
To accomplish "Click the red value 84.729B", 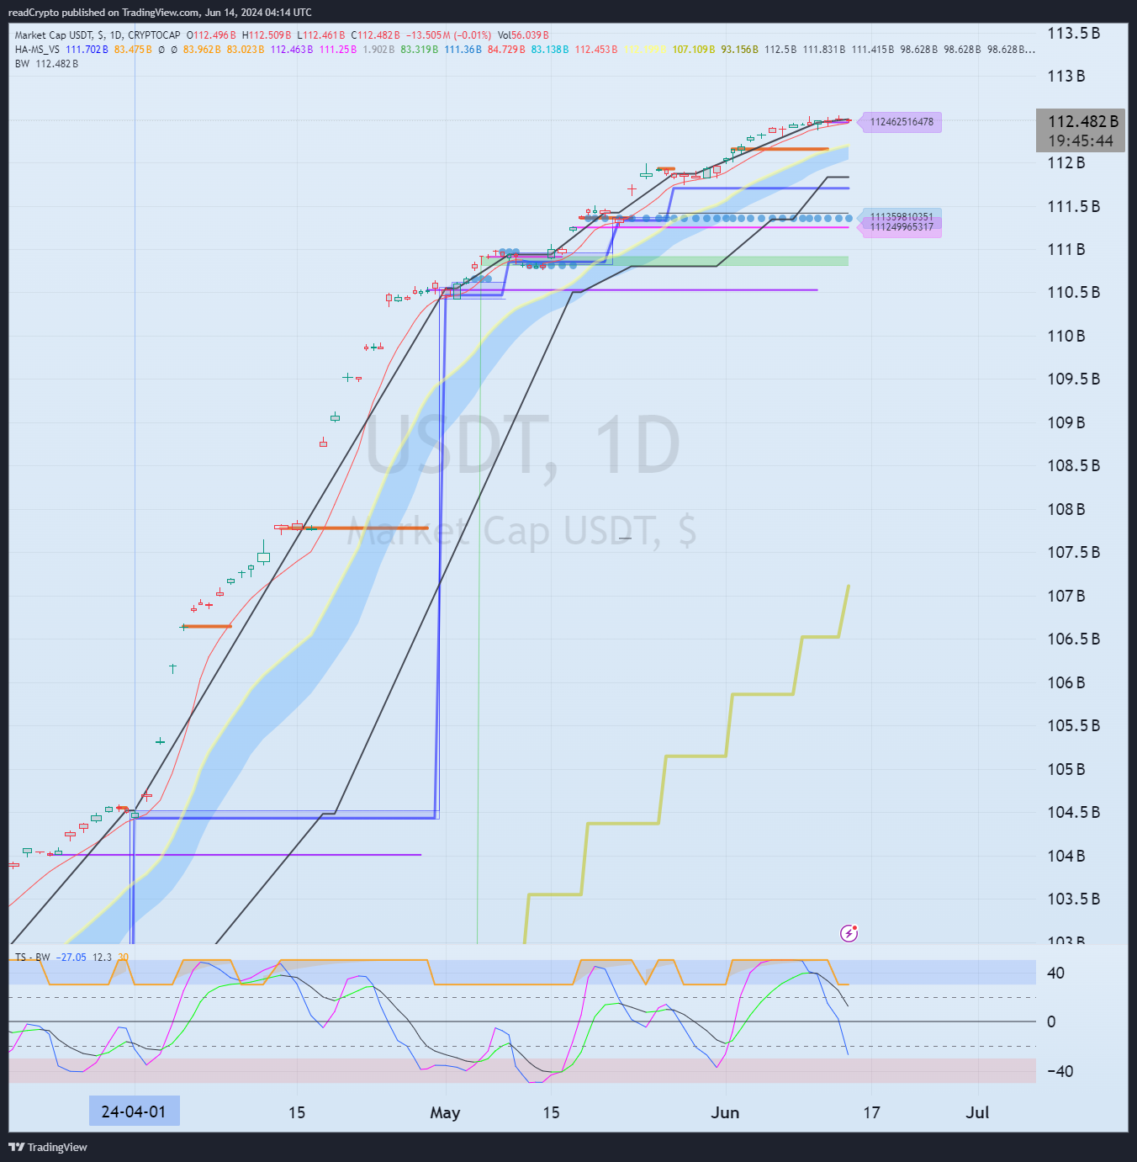I will [x=506, y=50].
